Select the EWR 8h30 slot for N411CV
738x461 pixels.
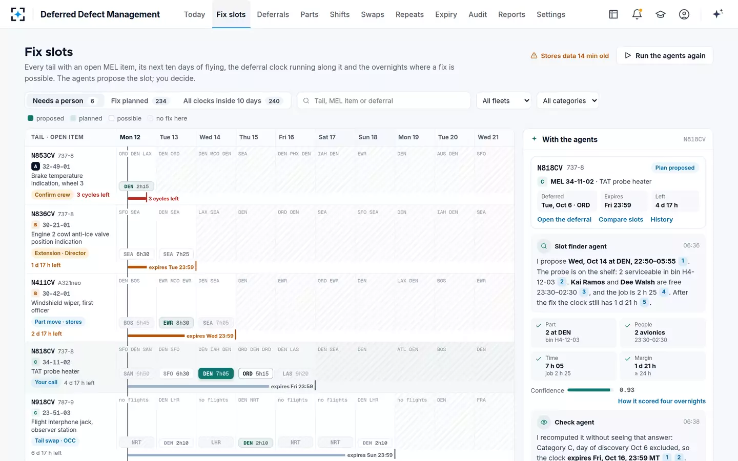tap(176, 323)
